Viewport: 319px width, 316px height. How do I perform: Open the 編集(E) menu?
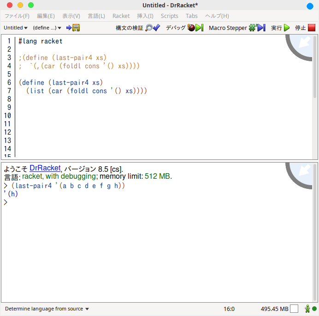(46, 16)
